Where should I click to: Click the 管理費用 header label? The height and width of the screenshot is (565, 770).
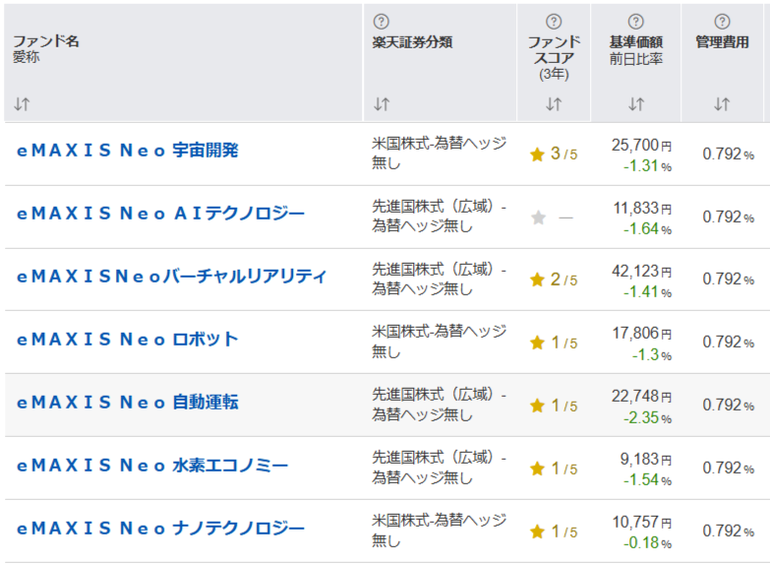coord(722,42)
